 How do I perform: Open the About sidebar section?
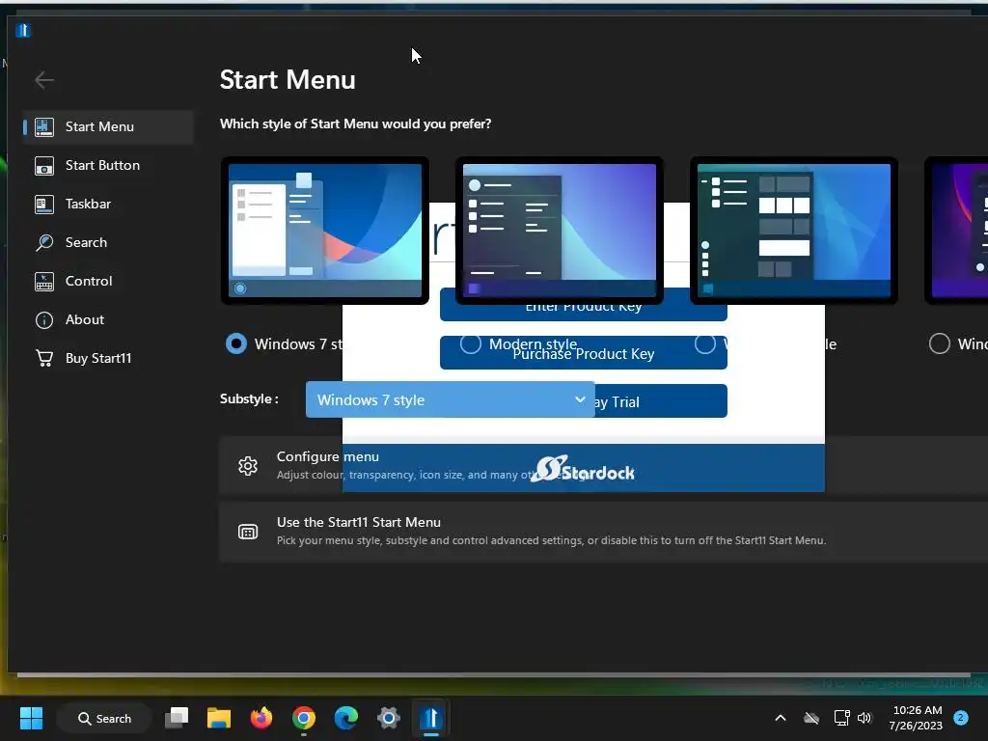(x=108, y=319)
